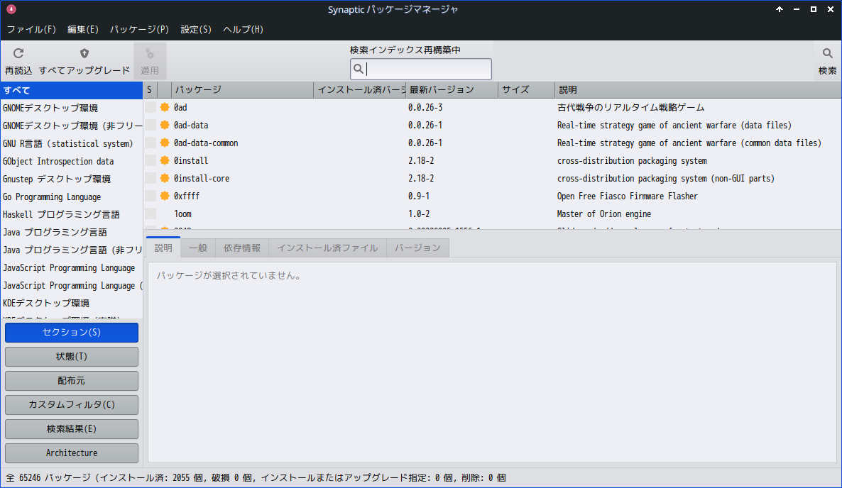Mark the status checkbox for 0xffff
This screenshot has height=488, width=842.
[151, 196]
